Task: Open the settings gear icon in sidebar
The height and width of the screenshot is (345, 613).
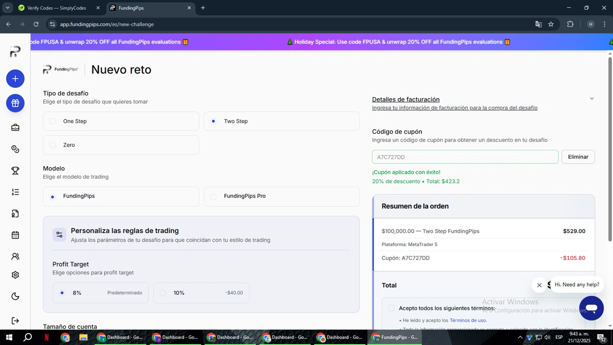Action: click(x=15, y=275)
